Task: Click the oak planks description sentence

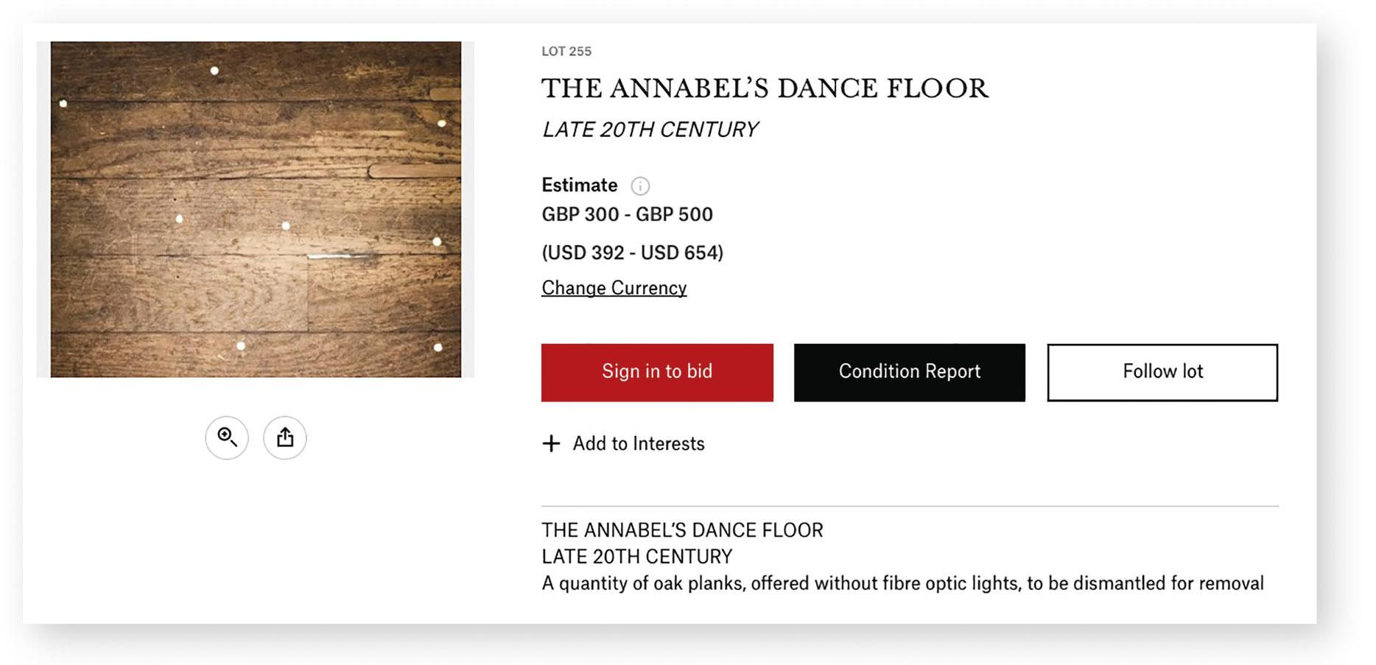Action: [x=902, y=583]
